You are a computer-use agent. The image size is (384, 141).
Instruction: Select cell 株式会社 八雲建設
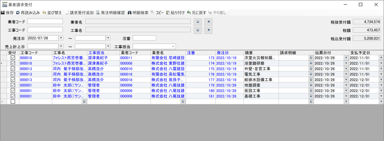tap(168, 69)
